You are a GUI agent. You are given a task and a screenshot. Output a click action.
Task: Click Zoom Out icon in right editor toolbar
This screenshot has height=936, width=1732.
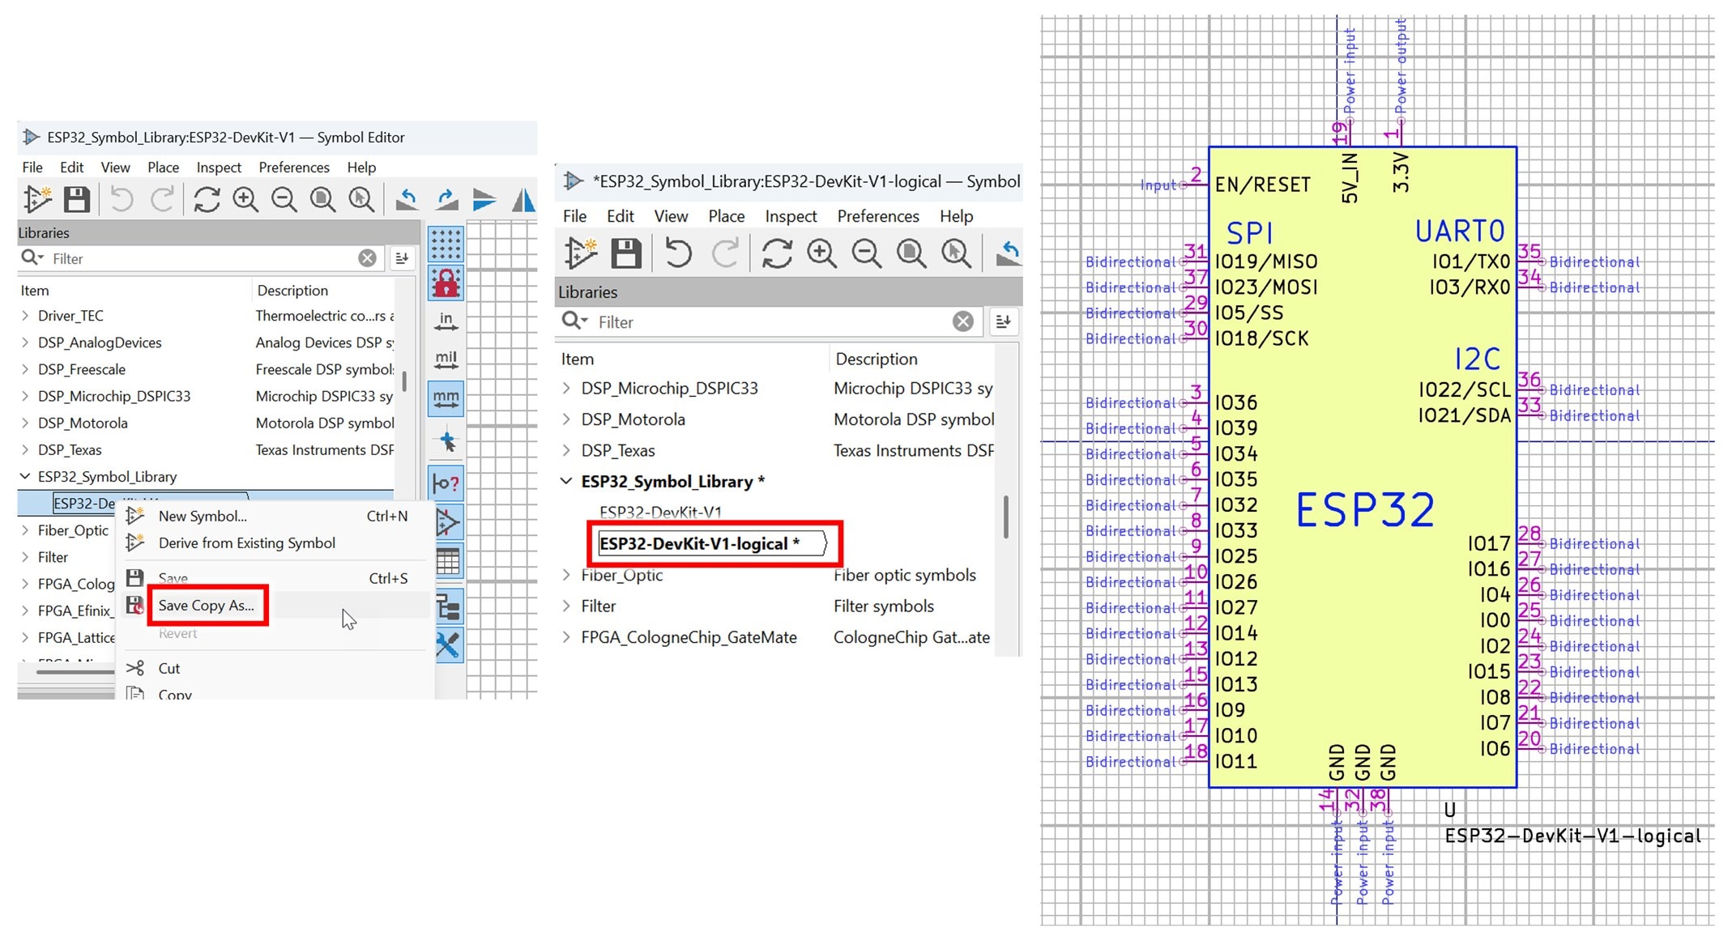click(866, 253)
